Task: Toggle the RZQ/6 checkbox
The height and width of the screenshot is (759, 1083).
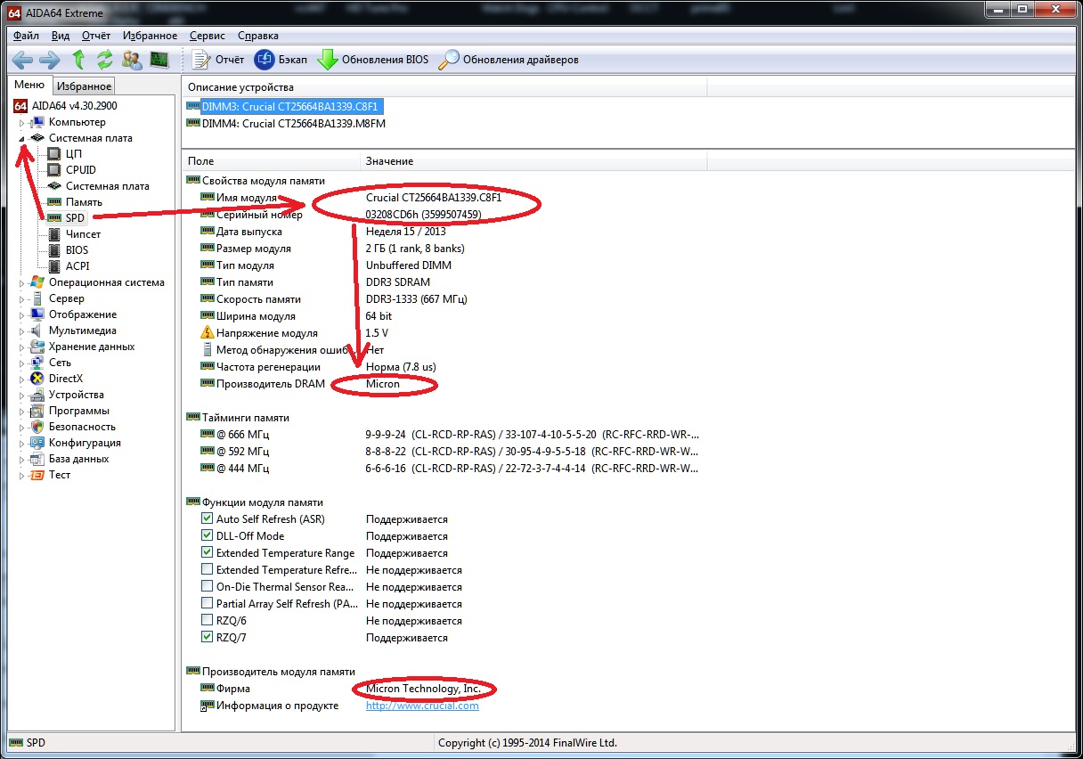Action: click(208, 621)
